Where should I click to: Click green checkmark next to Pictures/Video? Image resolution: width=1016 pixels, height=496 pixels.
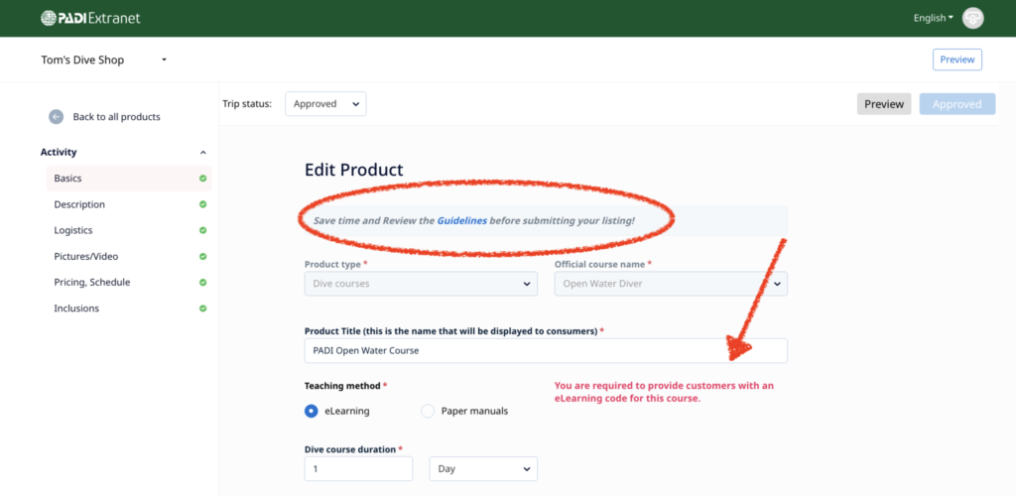click(x=202, y=256)
